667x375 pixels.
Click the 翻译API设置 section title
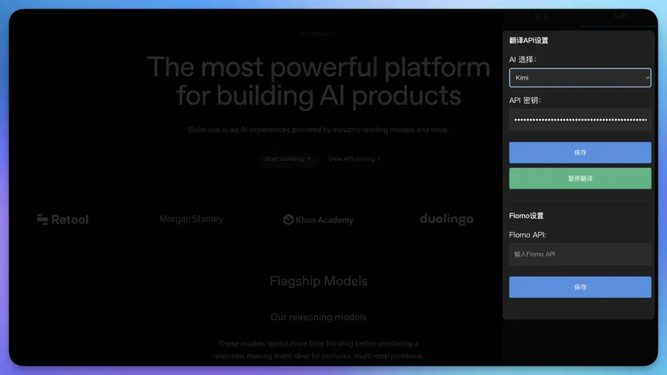pyautogui.click(x=529, y=41)
